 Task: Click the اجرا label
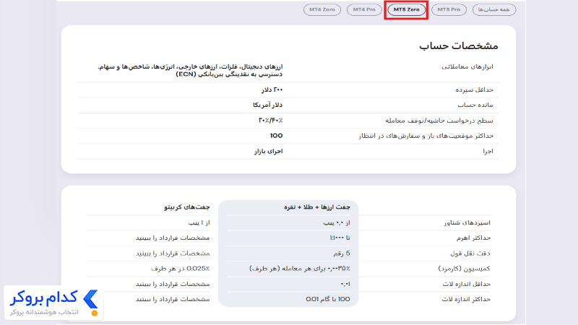488,152
